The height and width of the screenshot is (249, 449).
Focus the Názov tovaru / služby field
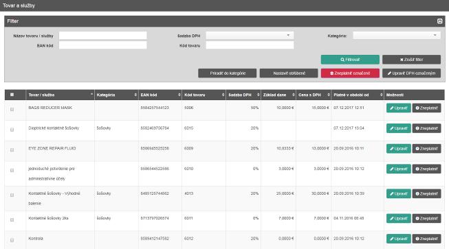[103, 36]
